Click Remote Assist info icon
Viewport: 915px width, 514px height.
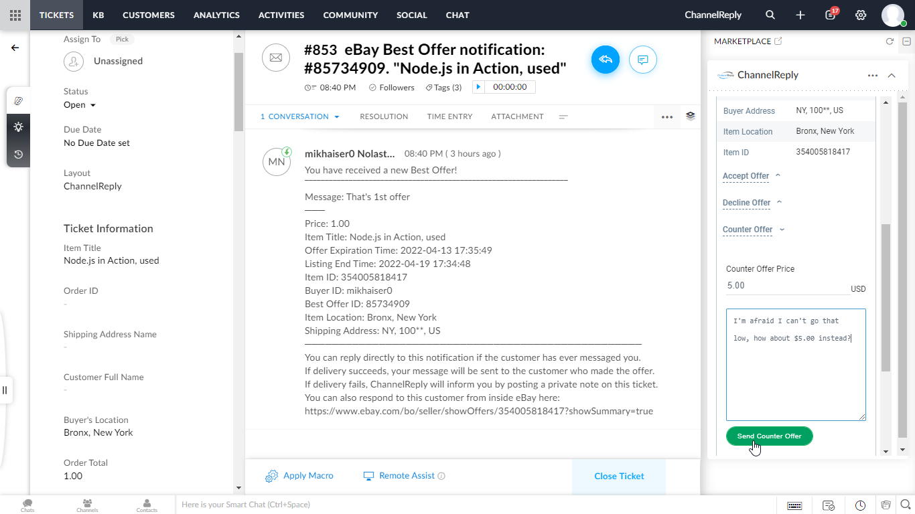coord(441,476)
